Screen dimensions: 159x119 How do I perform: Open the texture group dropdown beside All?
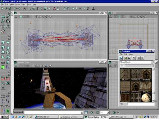(x=152, y=66)
